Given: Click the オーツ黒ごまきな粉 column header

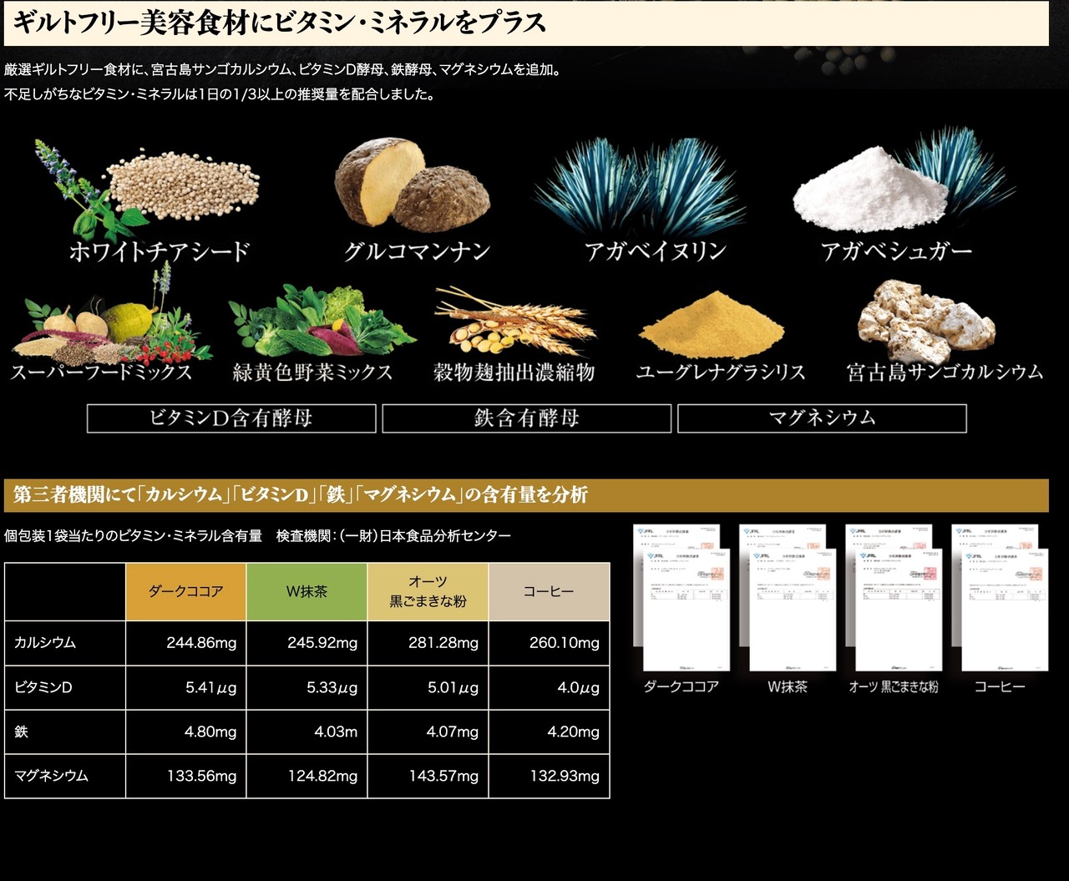Looking at the screenshot, I should tap(428, 591).
